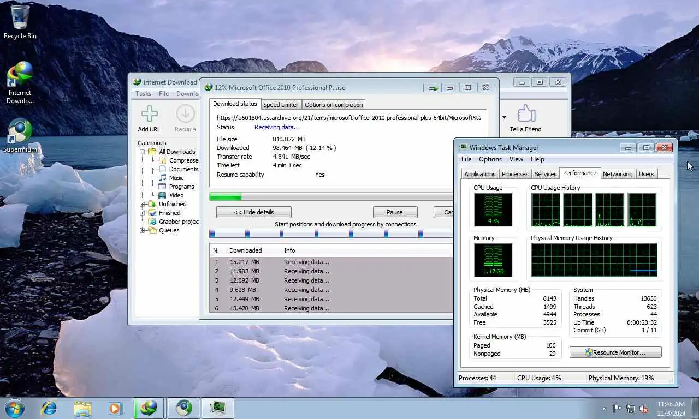699x419 pixels.
Task: Select connection row with 15.217 MB
Action: coord(331,262)
